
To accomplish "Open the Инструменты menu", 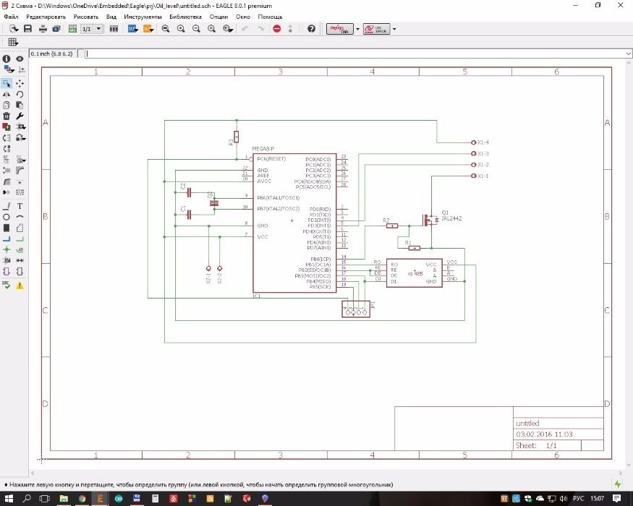I will point(143,17).
